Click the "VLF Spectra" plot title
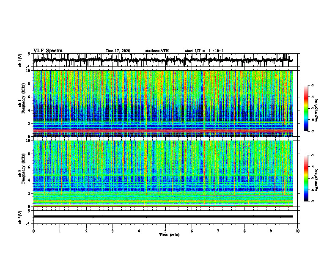 (x=48, y=51)
